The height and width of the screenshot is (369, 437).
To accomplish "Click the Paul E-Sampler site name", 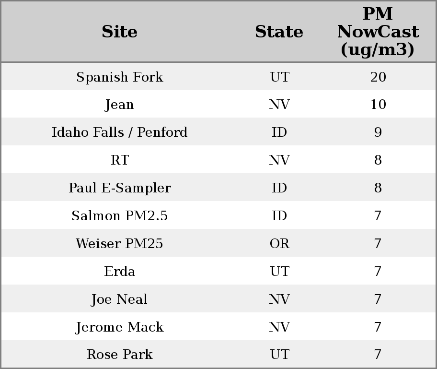I will coord(119,188).
